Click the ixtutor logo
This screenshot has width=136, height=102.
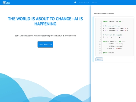(x=6, y=3)
